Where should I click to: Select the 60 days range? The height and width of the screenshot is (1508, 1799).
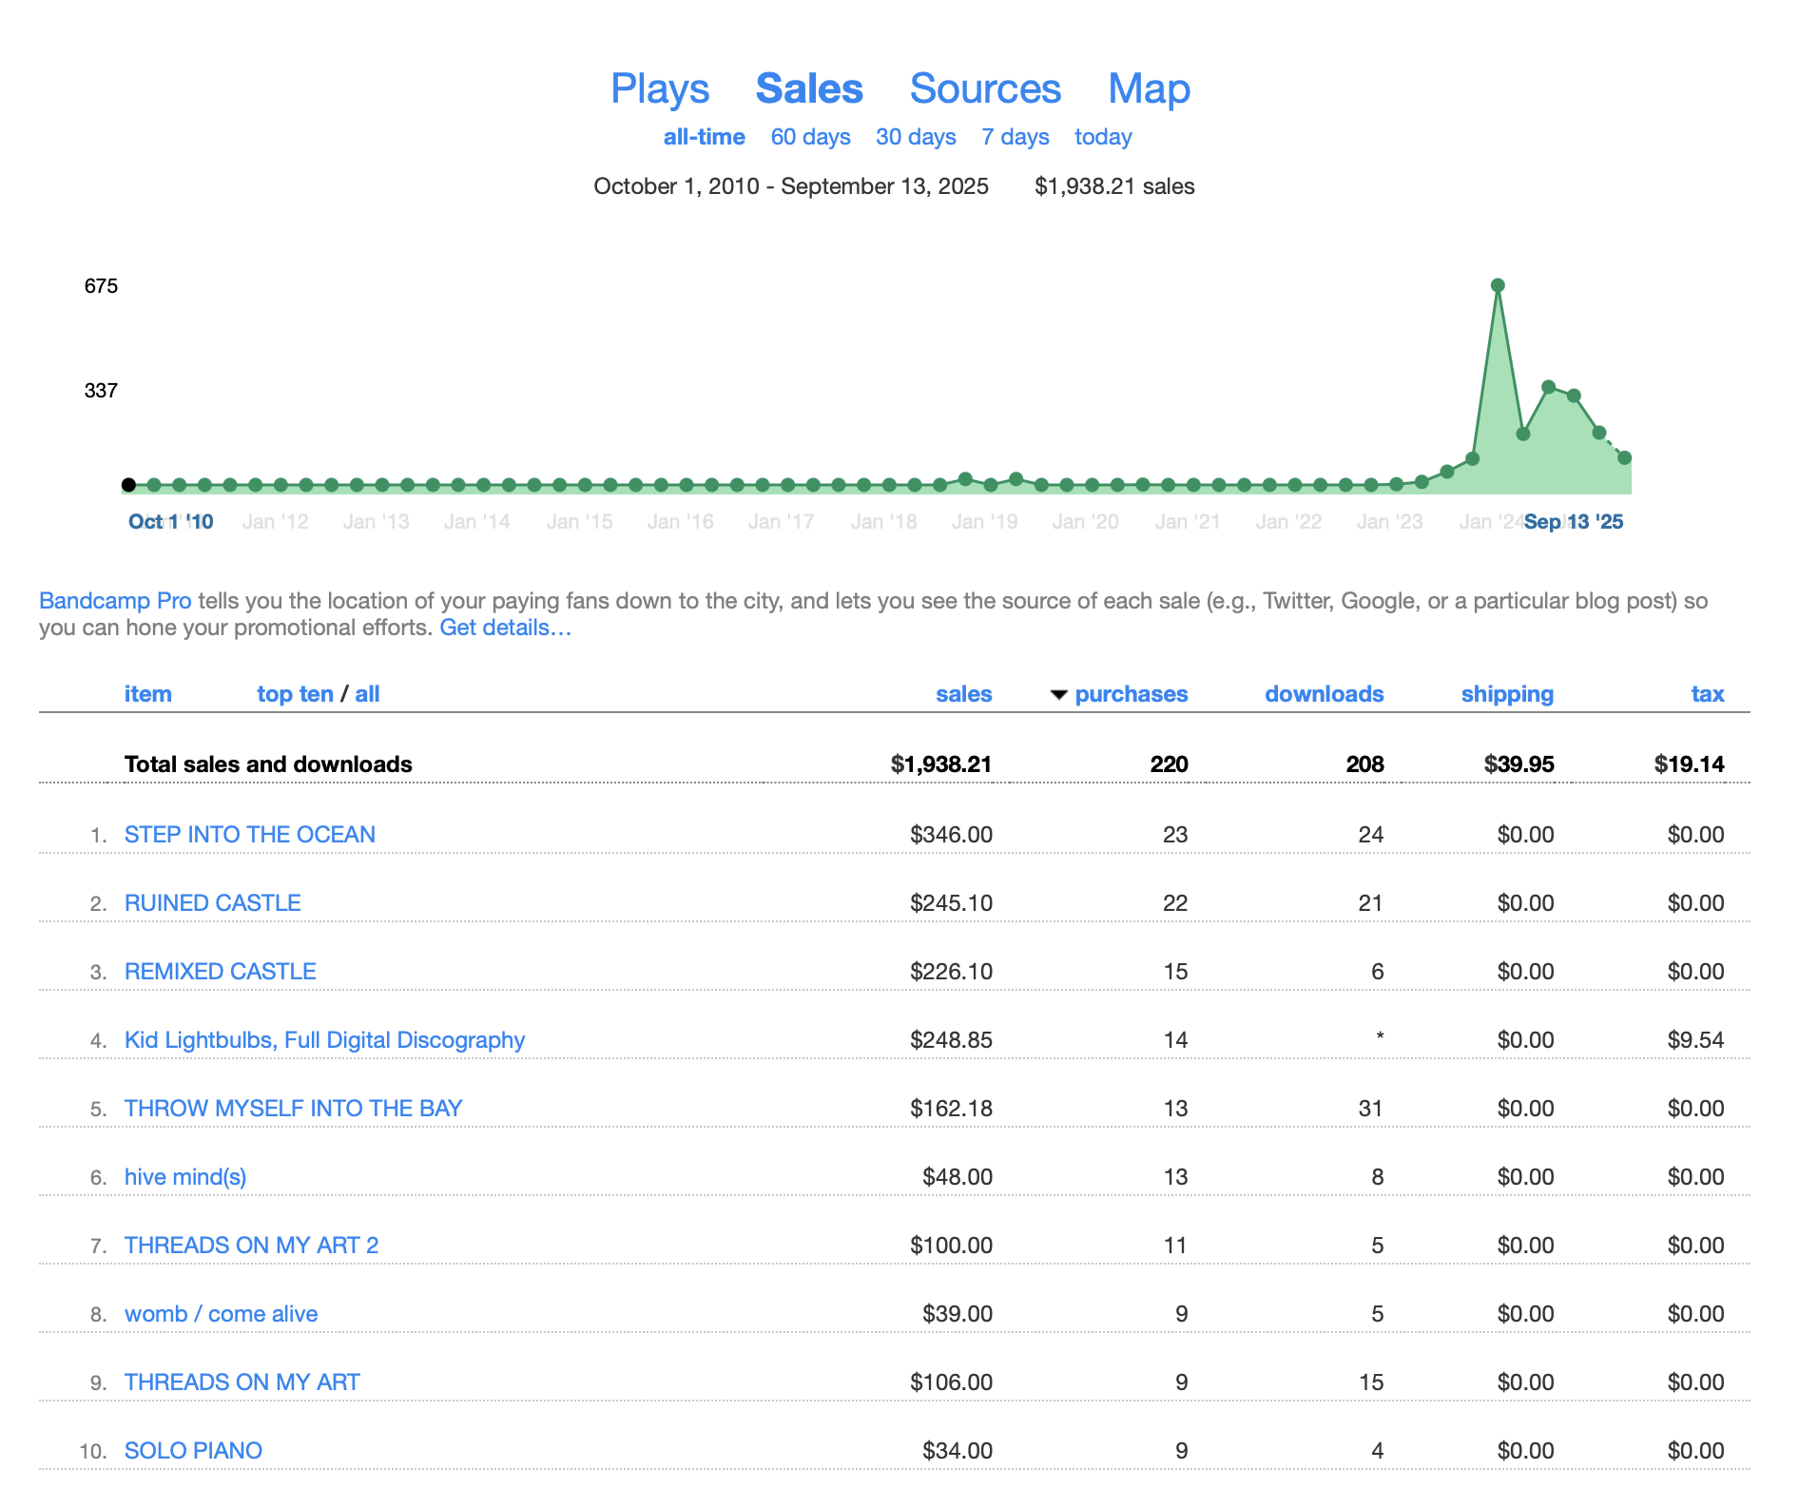[x=810, y=137]
